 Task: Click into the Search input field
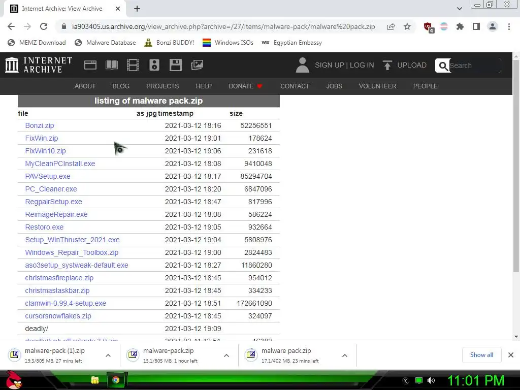474,66
